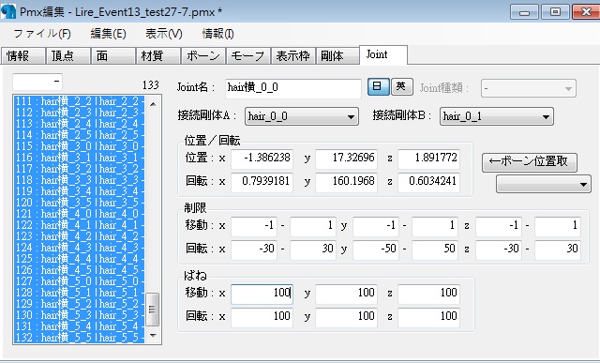Click ばね 移動 y field
This screenshot has width=600, height=363.
pyautogui.click(x=346, y=294)
